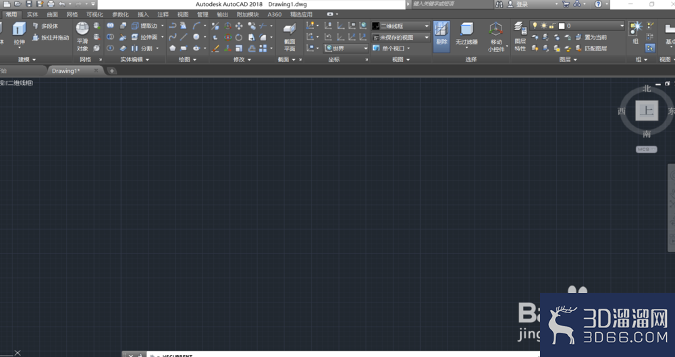
Task: Select the Line tool in the 绘图 panel
Action: (x=184, y=37)
